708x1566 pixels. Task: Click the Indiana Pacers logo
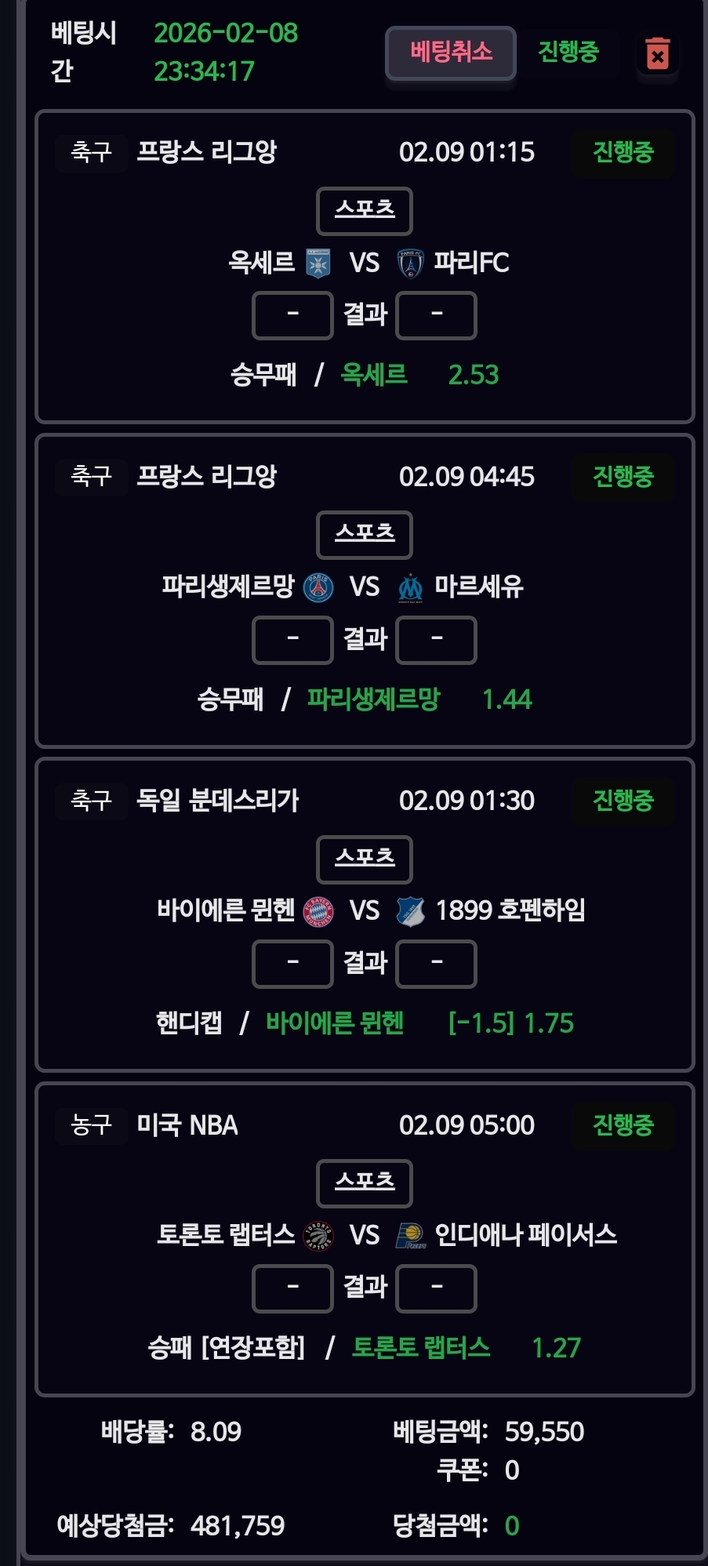point(410,1236)
